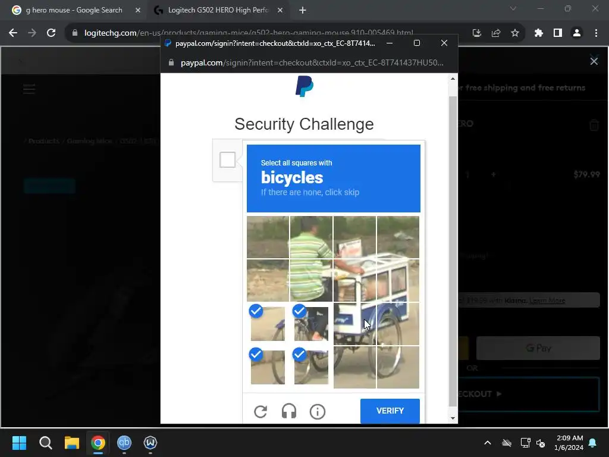Image resolution: width=609 pixels, height=457 pixels.
Task: Bookmark this page with star icon
Action: [515, 33]
